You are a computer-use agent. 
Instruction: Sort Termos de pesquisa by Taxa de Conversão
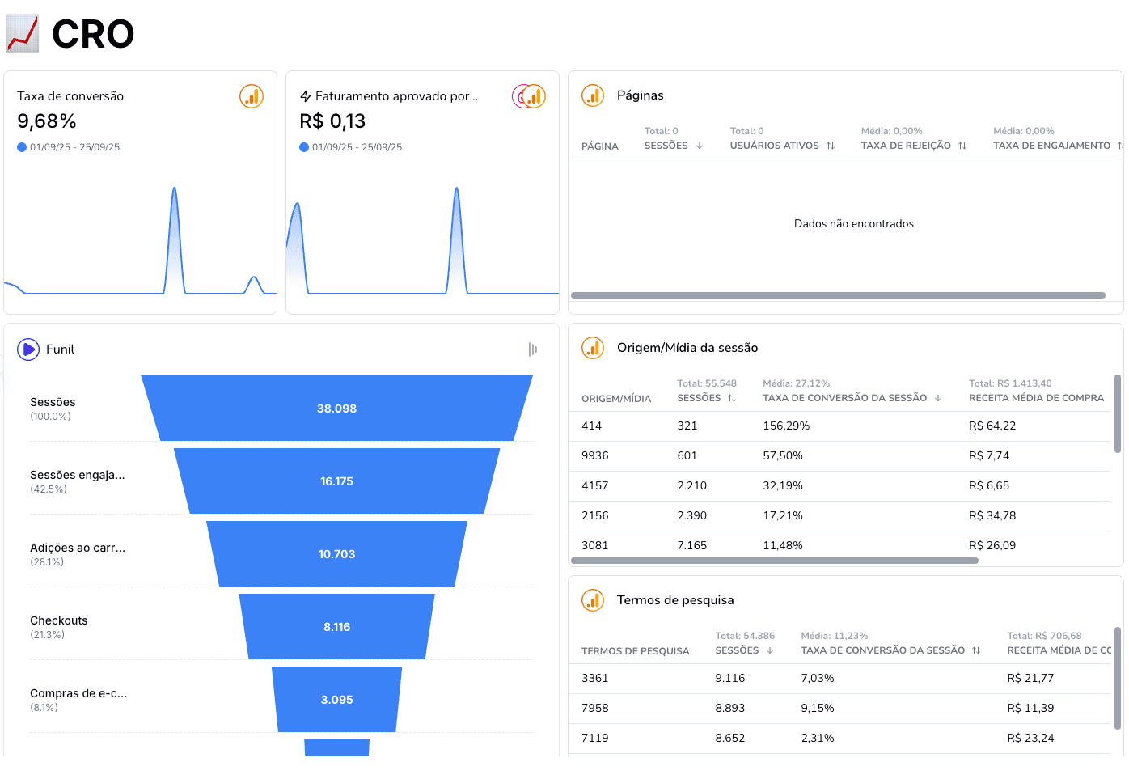(x=976, y=650)
